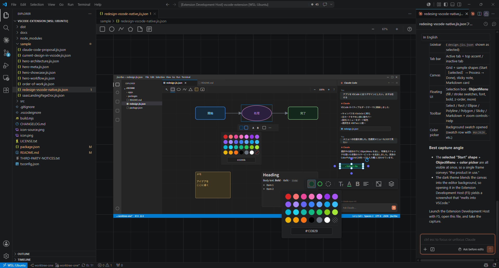Send message with arrow button in Claude input
499x268 pixels.
coord(490,249)
